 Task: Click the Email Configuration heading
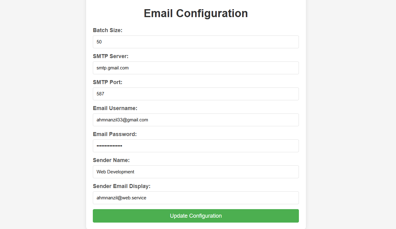click(x=196, y=13)
